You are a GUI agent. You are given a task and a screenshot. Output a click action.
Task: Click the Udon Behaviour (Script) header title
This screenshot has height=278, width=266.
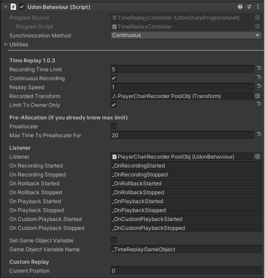tap(59, 7)
